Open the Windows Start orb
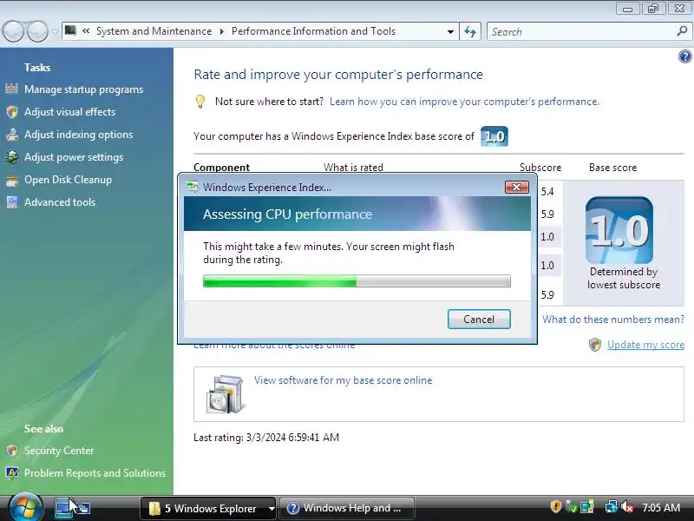Image resolution: width=694 pixels, height=521 pixels. [x=26, y=508]
